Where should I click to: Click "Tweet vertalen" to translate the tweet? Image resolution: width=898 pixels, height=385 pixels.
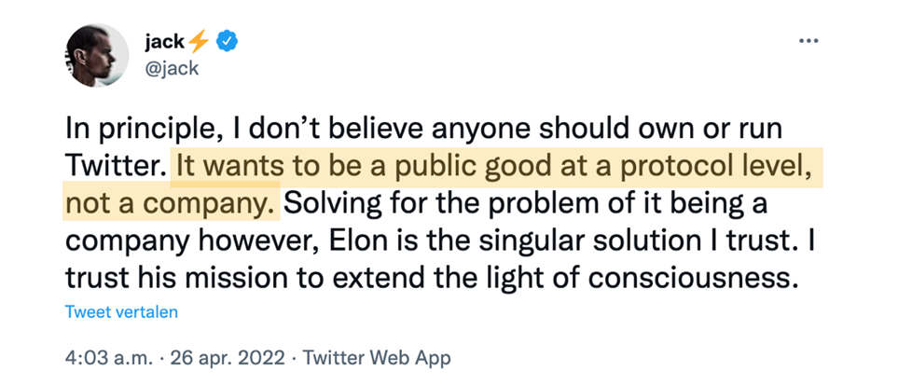pos(121,311)
